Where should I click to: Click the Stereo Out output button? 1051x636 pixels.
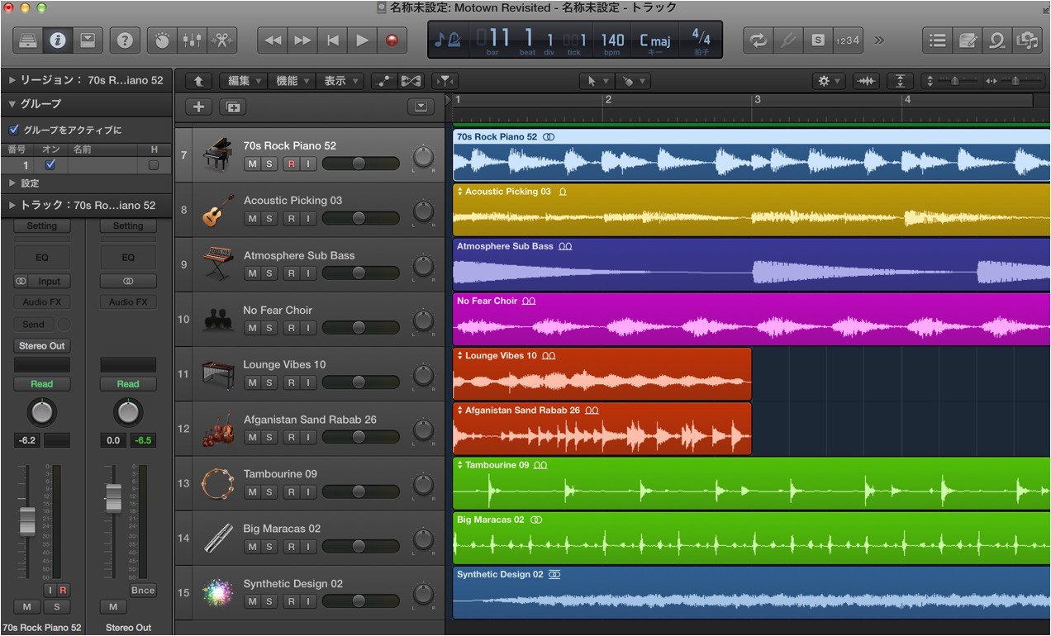42,345
